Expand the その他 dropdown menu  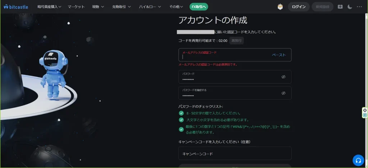pos(176,7)
